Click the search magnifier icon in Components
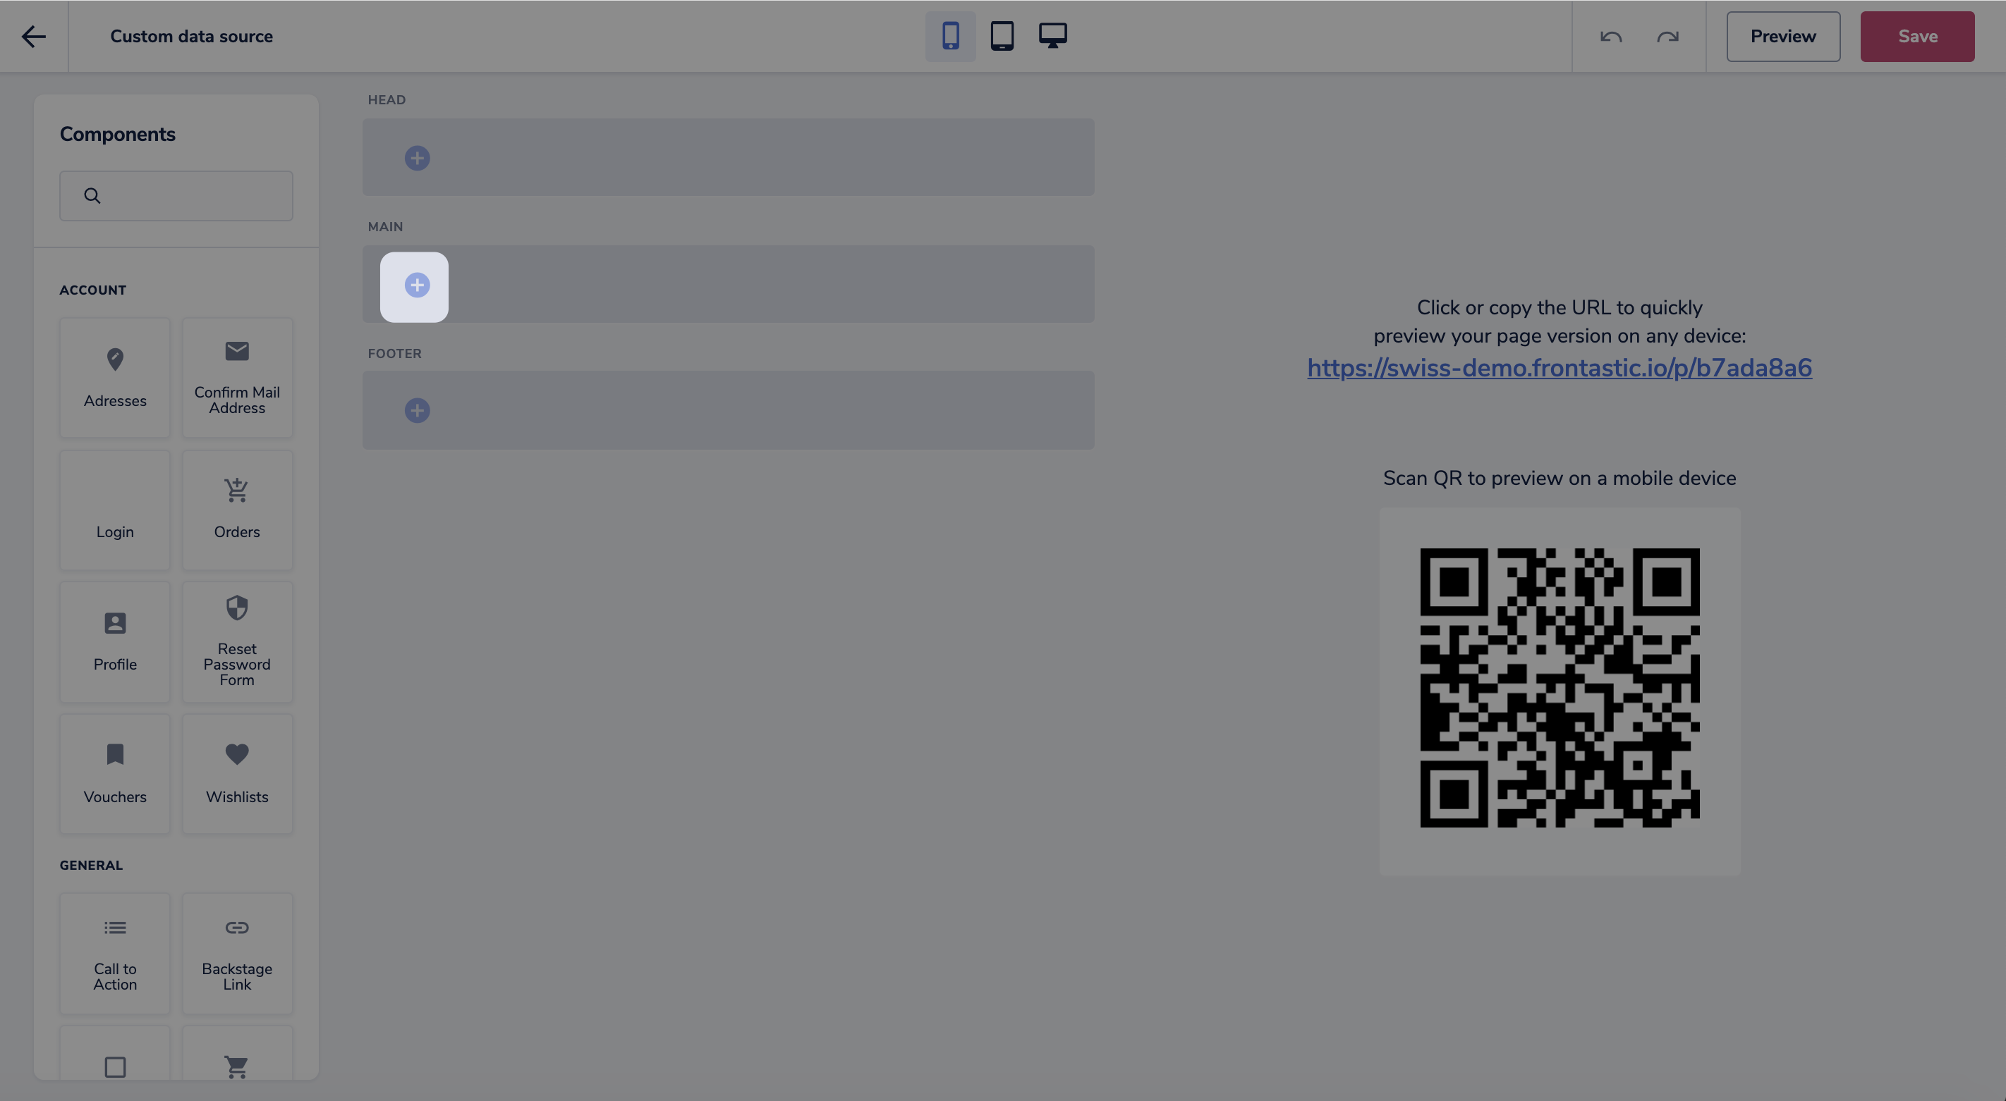The width and height of the screenshot is (2006, 1101). click(x=92, y=196)
